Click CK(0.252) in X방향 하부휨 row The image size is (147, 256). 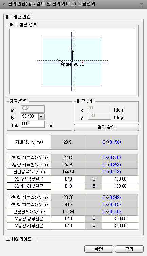111,165
